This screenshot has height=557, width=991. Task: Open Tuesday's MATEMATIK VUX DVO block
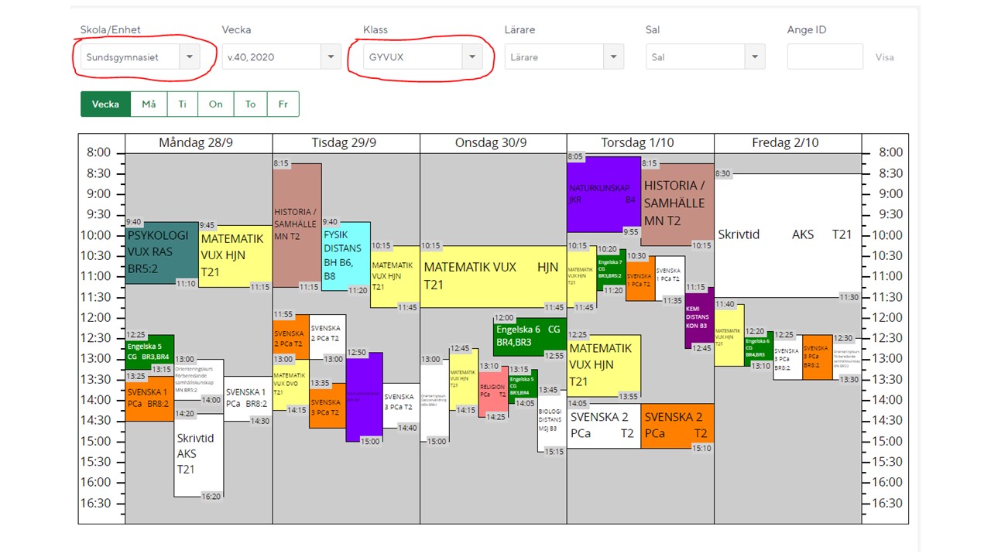tap(291, 384)
